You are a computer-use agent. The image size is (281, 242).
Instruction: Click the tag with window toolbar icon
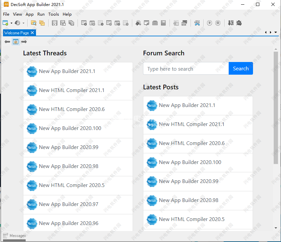[176, 23]
